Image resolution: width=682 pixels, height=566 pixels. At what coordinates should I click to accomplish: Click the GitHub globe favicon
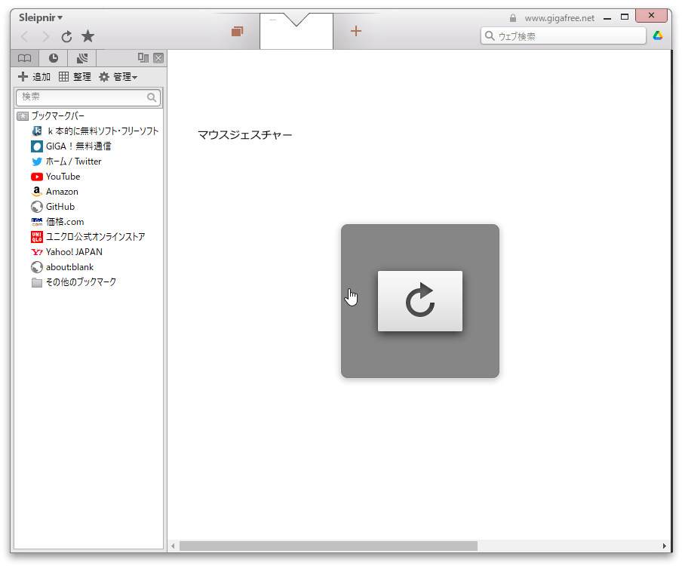pos(37,207)
